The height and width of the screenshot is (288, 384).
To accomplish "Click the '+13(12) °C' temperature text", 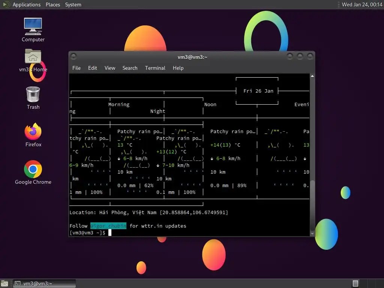I will click(171, 151).
